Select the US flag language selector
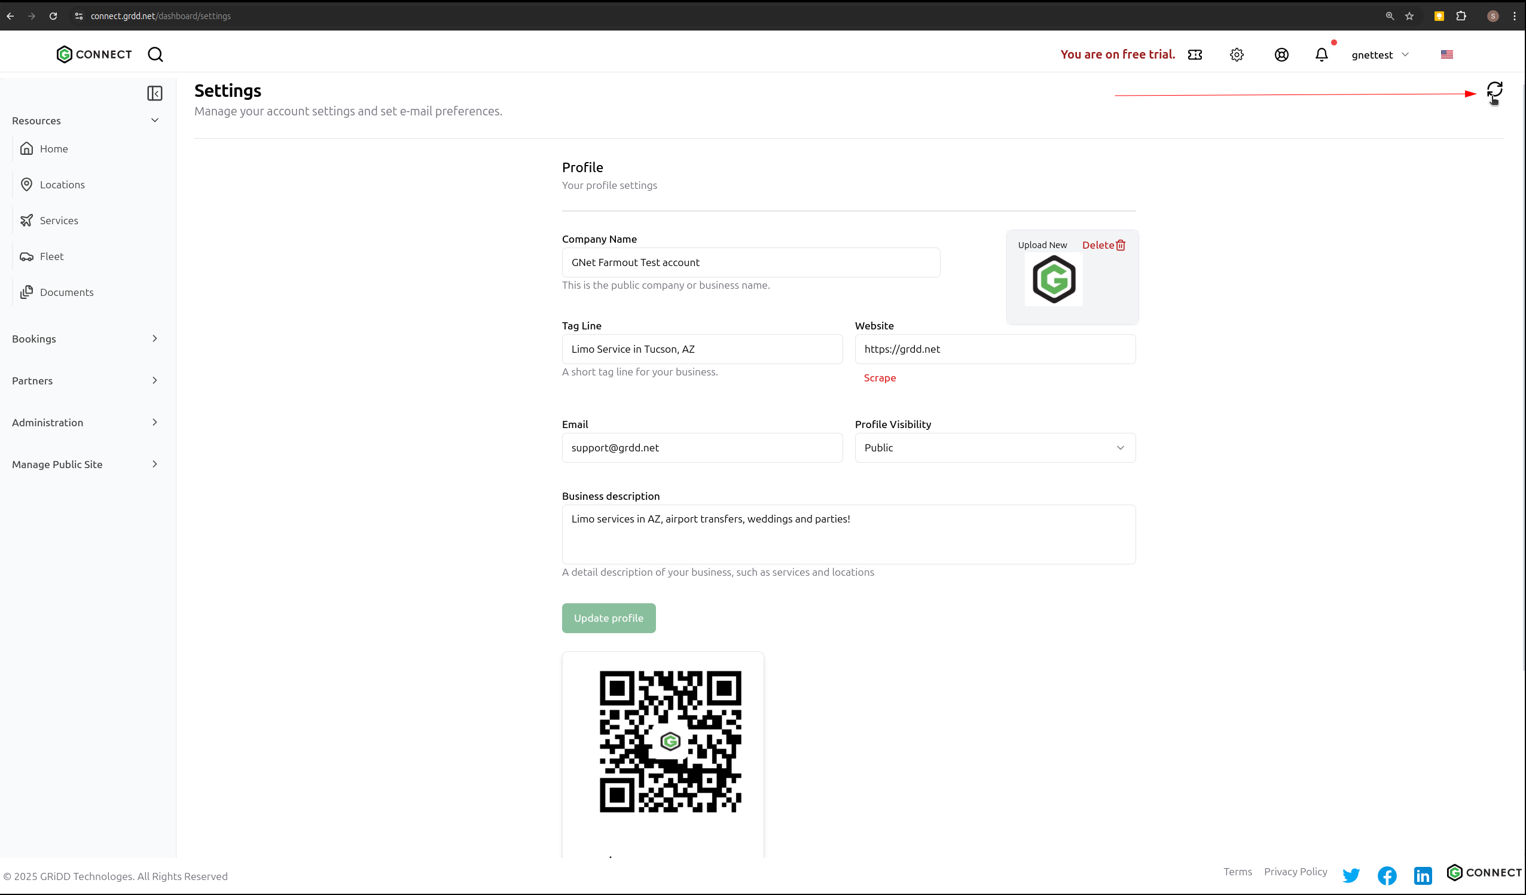This screenshot has width=1526, height=895. point(1446,54)
